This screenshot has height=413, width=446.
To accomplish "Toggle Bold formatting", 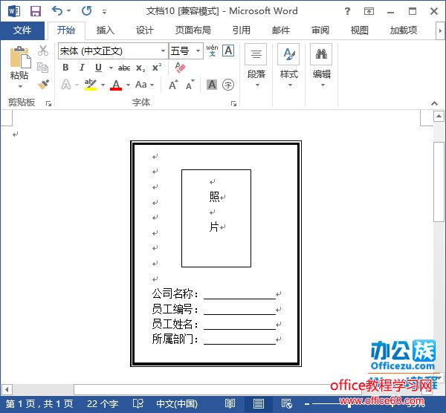I will [65, 68].
